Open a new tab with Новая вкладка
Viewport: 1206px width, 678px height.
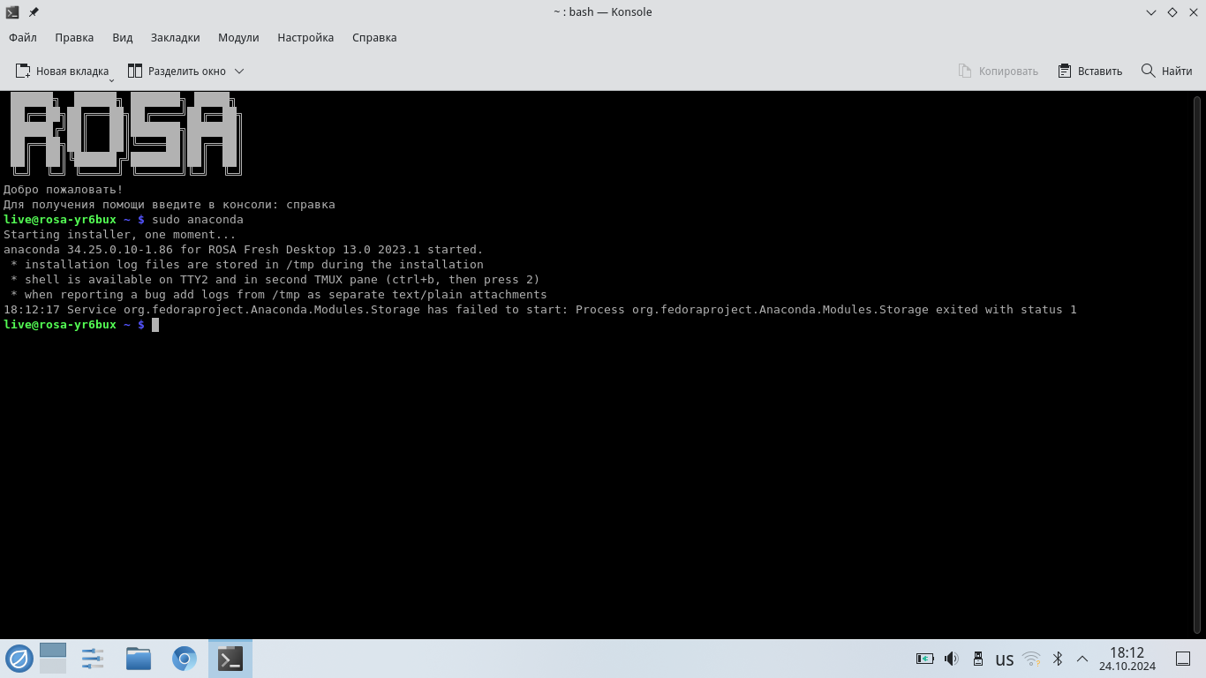click(62, 71)
